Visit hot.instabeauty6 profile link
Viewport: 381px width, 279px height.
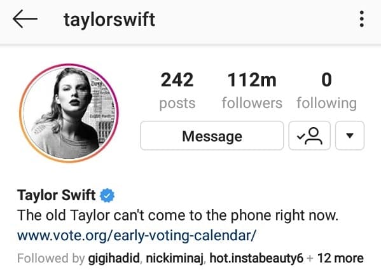pos(256,259)
